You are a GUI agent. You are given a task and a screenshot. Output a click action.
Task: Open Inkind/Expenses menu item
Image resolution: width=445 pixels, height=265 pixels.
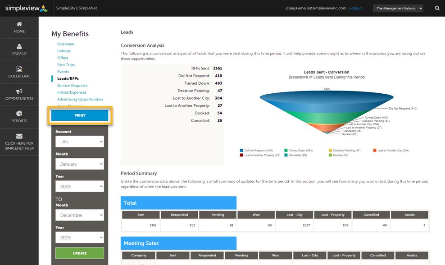(72, 92)
